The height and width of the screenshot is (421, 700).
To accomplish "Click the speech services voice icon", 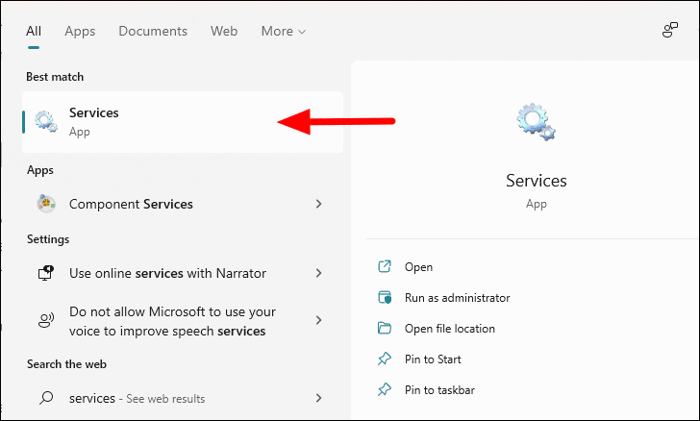I will coord(46,320).
